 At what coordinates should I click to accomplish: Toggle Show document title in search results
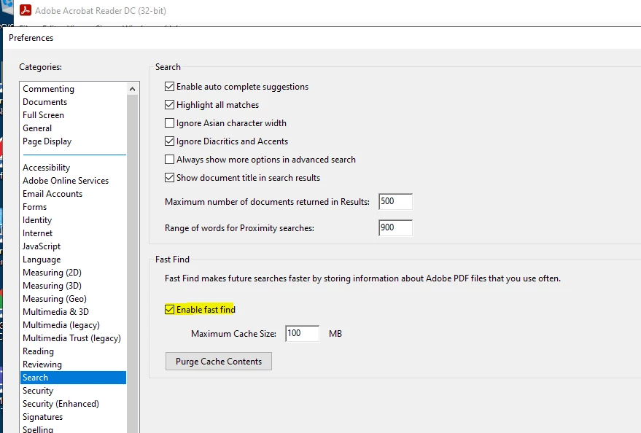click(x=169, y=178)
